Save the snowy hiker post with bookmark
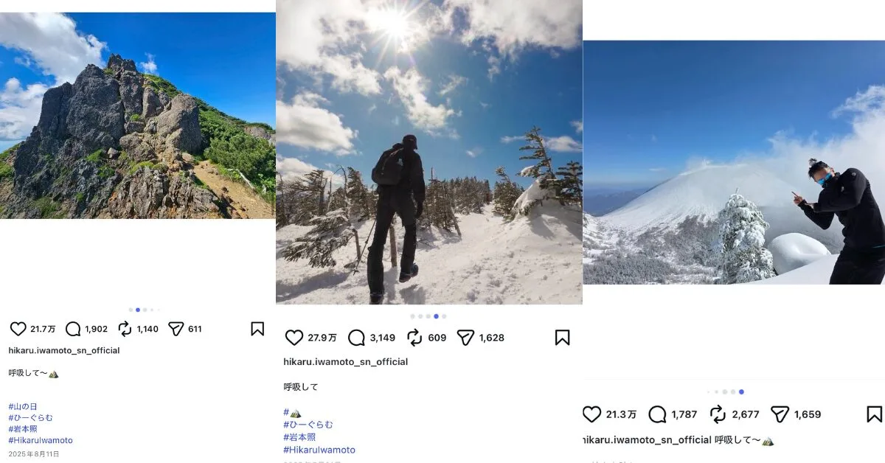The image size is (885, 463). point(562,338)
